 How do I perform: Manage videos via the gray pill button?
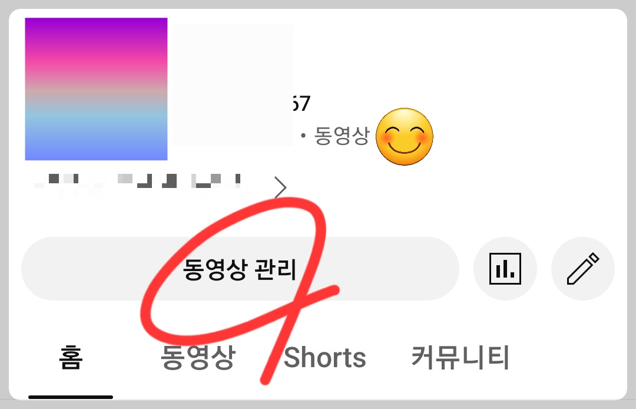tap(240, 269)
